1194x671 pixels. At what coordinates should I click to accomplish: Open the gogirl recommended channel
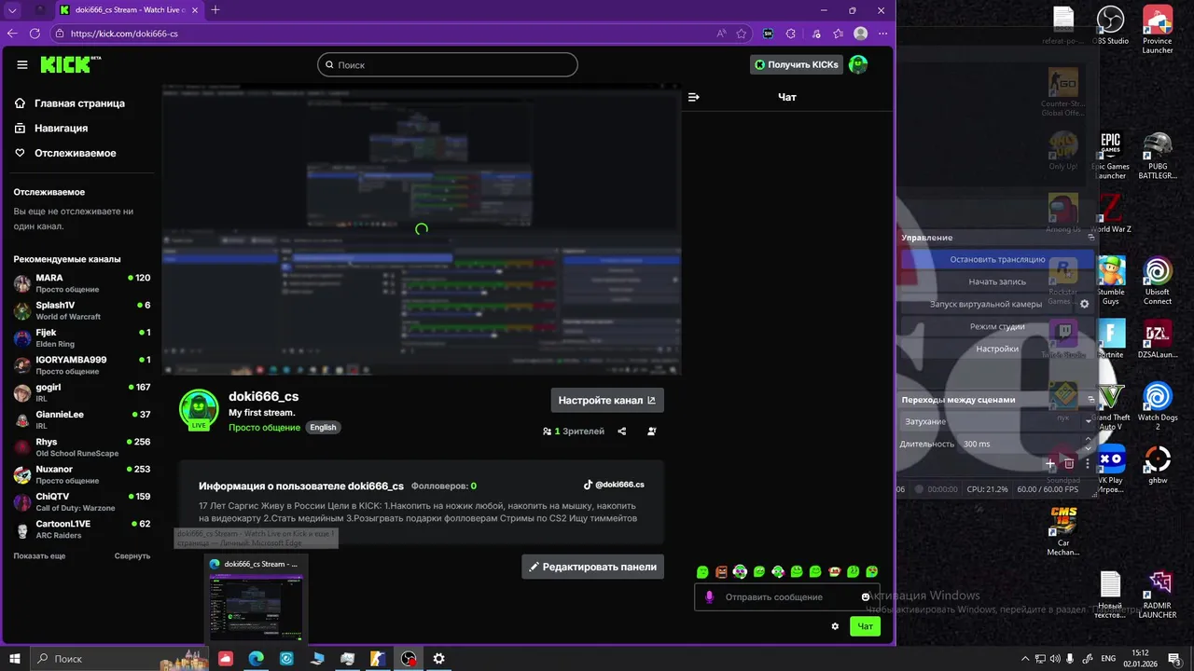click(82, 392)
